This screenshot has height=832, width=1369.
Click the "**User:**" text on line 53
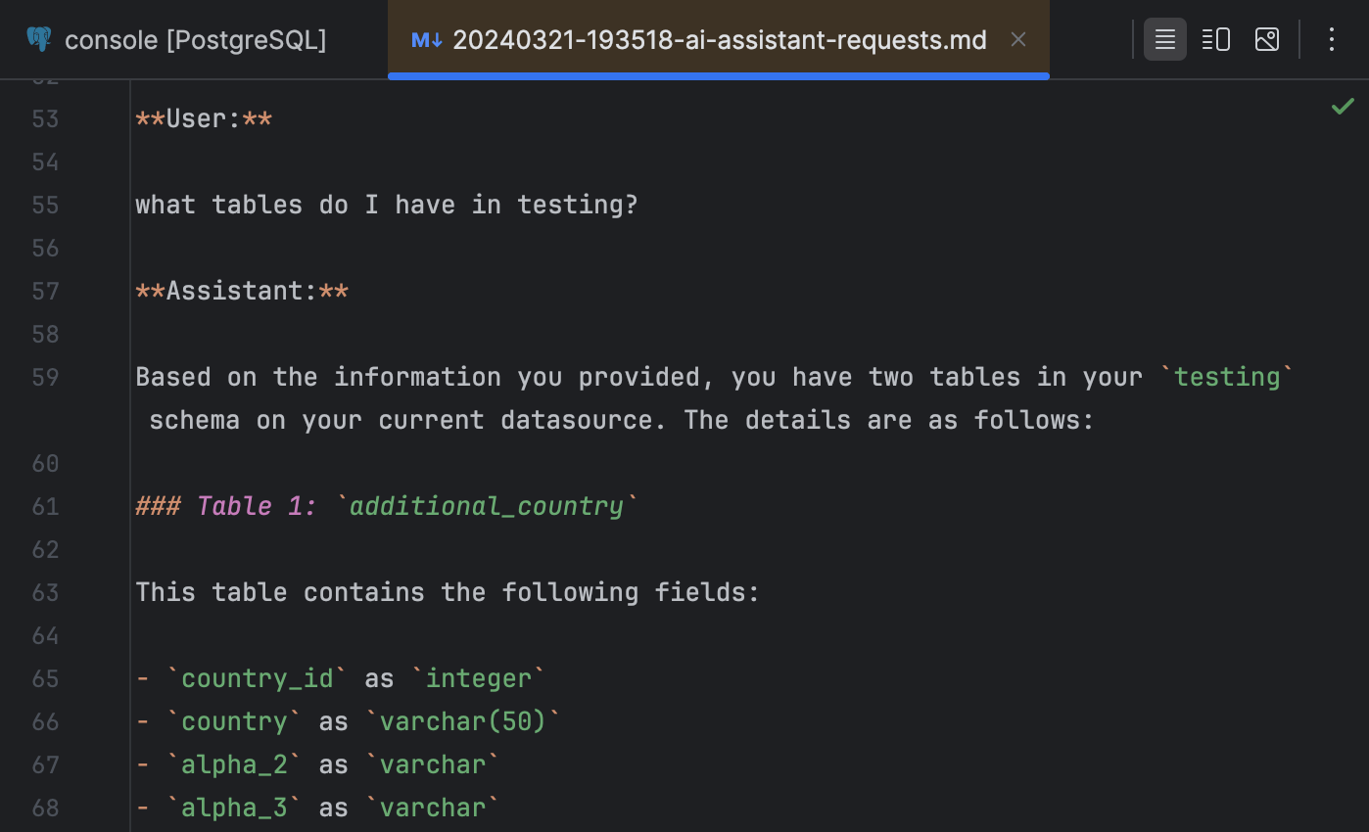[203, 118]
